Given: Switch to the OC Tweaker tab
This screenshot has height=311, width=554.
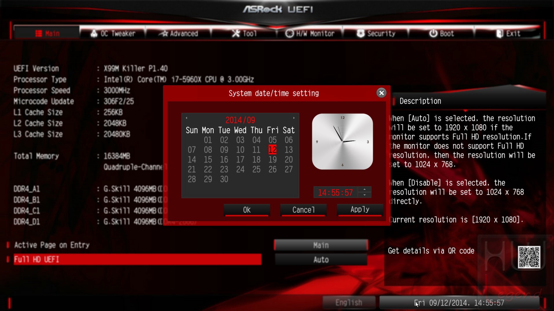Looking at the screenshot, I should click(x=113, y=33).
